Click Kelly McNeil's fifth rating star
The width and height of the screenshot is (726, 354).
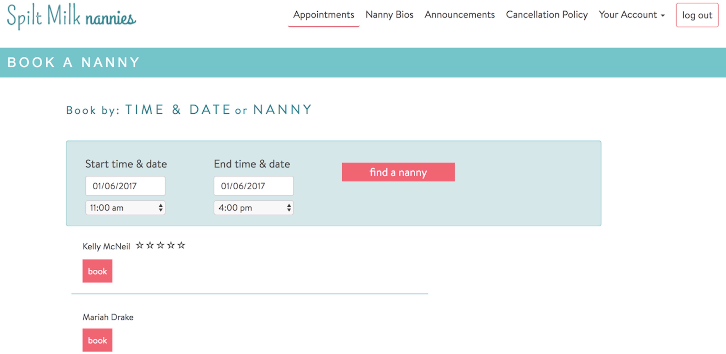pyautogui.click(x=181, y=245)
